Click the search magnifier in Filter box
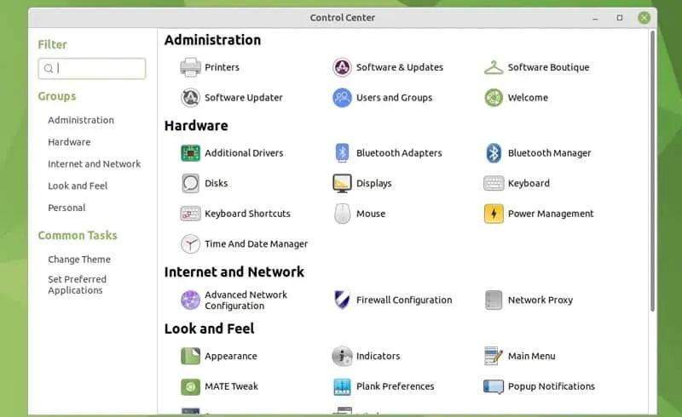 click(x=49, y=69)
